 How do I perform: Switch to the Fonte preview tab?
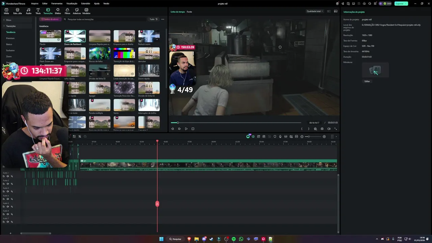pos(189,12)
